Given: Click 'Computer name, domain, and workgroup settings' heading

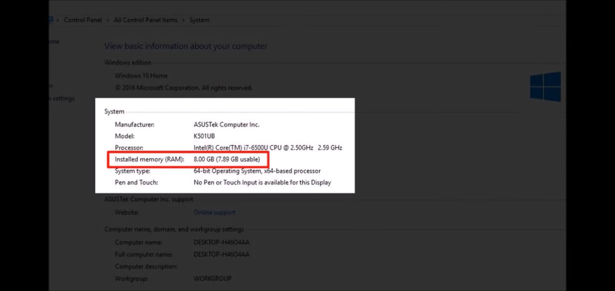Looking at the screenshot, I should tap(174, 229).
